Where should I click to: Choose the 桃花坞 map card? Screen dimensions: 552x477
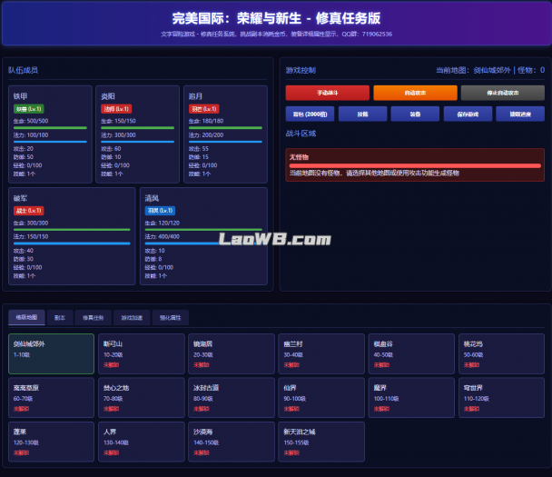point(501,353)
